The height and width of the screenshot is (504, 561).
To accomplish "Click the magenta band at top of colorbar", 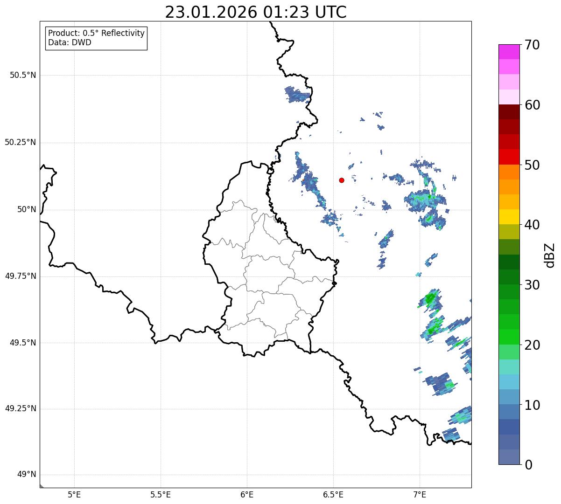I will coord(509,52).
